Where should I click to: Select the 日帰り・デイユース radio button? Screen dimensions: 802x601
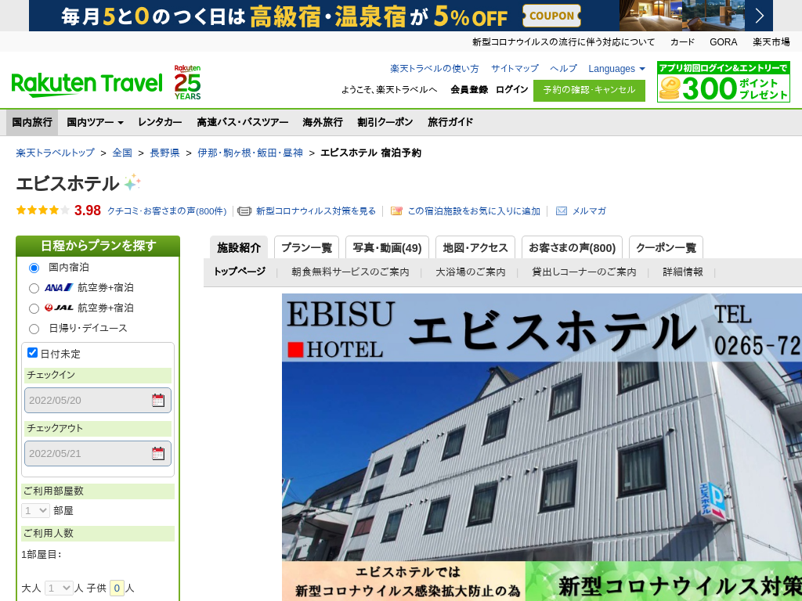[34, 329]
